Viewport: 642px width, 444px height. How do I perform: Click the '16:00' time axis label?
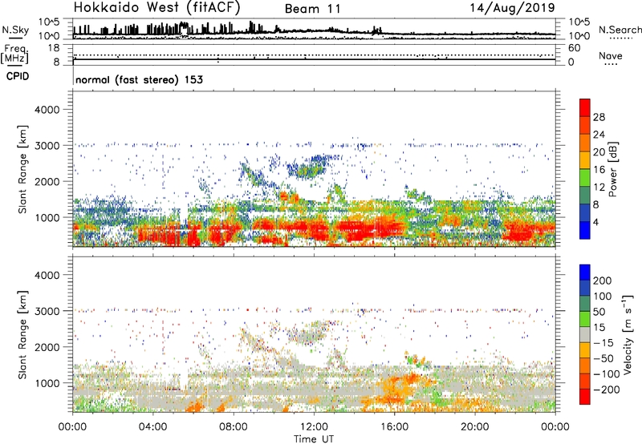tap(394, 427)
